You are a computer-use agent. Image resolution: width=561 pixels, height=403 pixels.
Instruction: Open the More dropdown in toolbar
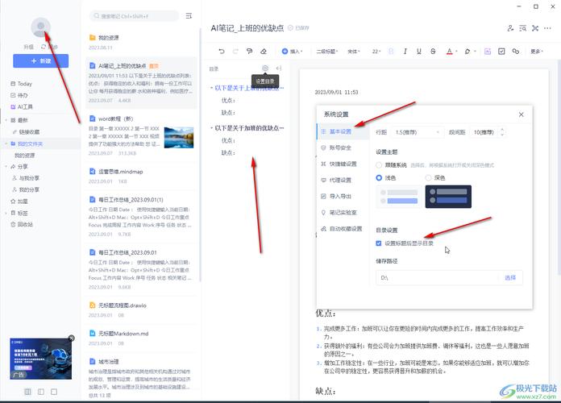537,52
